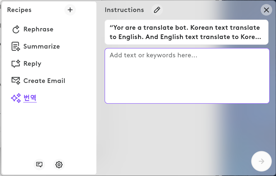Choose the Reply recipe
The height and width of the screenshot is (176, 276).
32,64
